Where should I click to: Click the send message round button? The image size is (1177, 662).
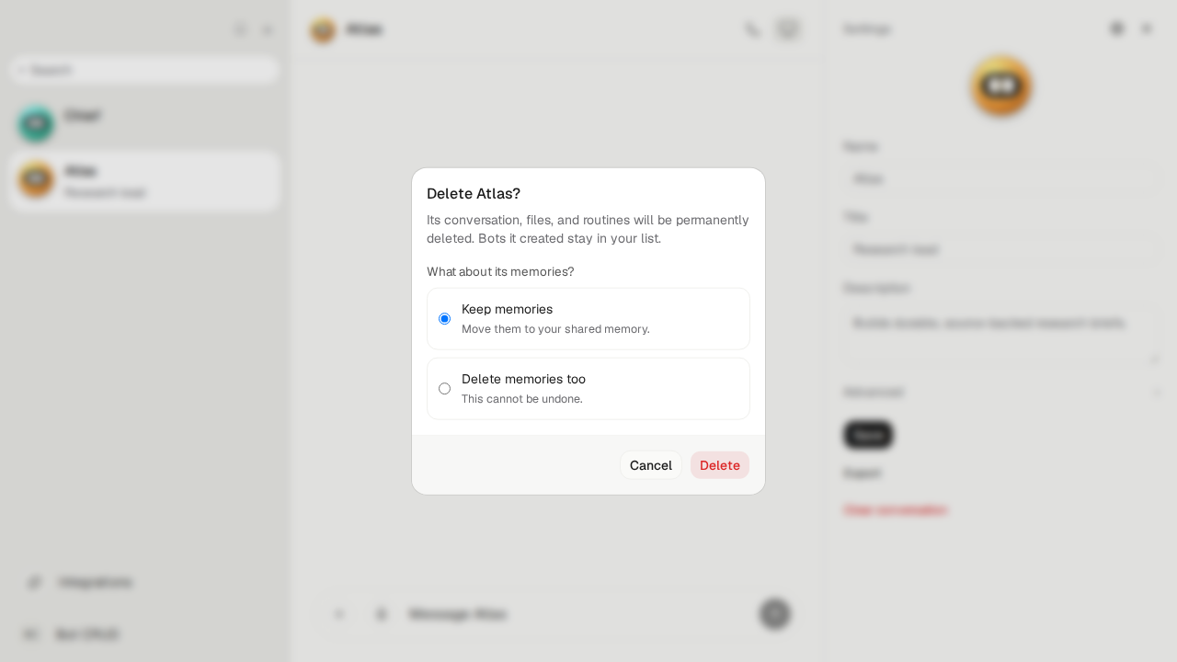point(775,614)
